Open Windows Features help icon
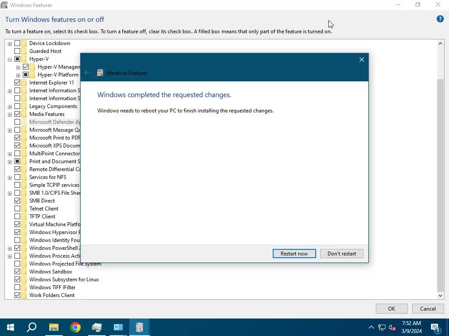 [440, 19]
